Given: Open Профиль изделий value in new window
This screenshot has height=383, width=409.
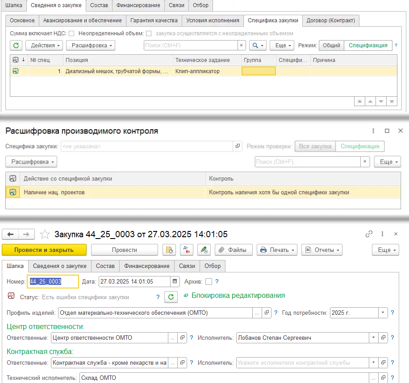Looking at the screenshot, I should pyautogui.click(x=267, y=313).
